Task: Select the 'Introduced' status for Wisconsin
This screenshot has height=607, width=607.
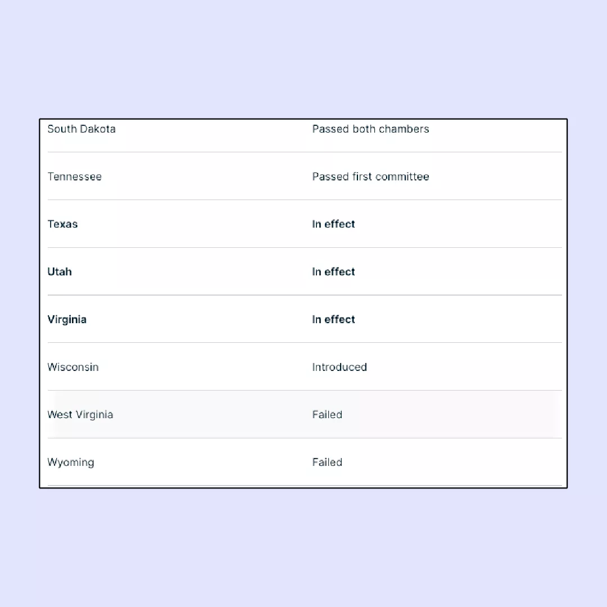Action: [x=339, y=367]
